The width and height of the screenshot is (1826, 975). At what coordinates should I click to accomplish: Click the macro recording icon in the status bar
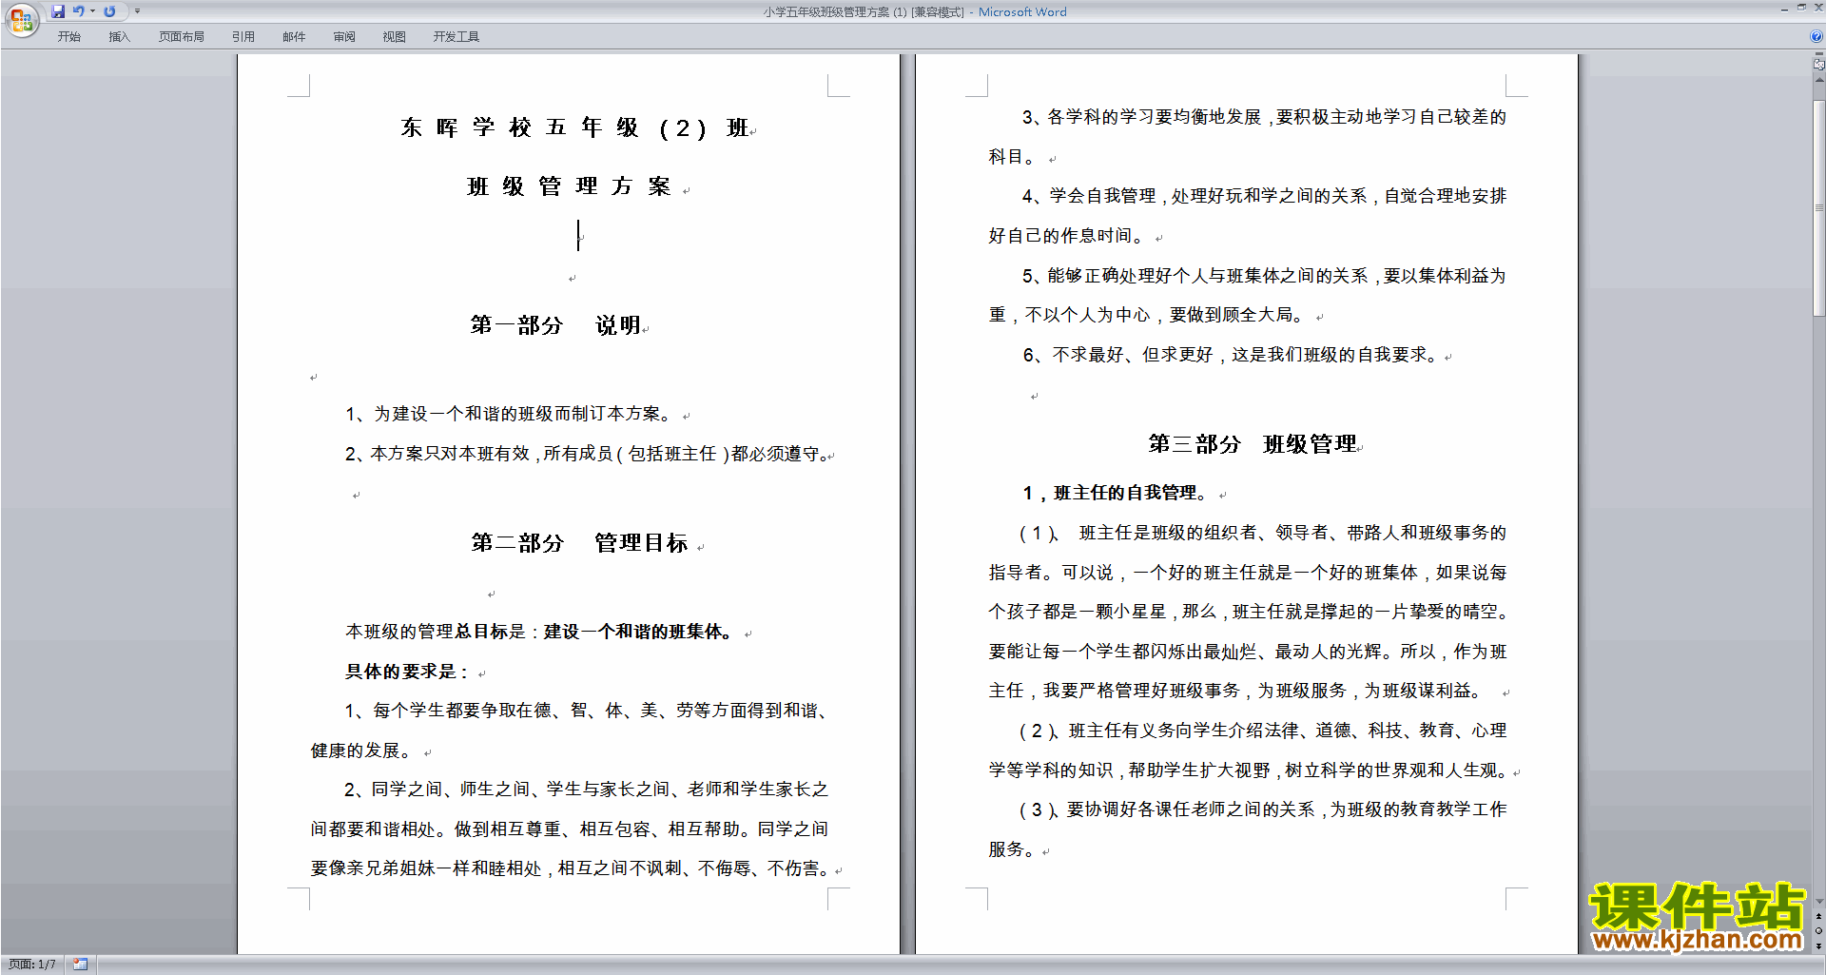coord(81,965)
